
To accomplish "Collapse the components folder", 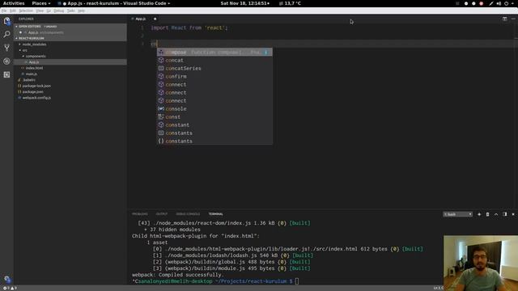I will [36, 56].
